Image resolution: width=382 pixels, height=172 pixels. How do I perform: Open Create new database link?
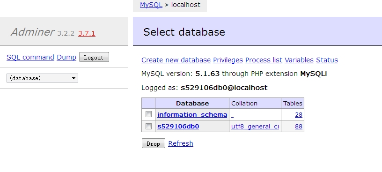tap(176, 60)
